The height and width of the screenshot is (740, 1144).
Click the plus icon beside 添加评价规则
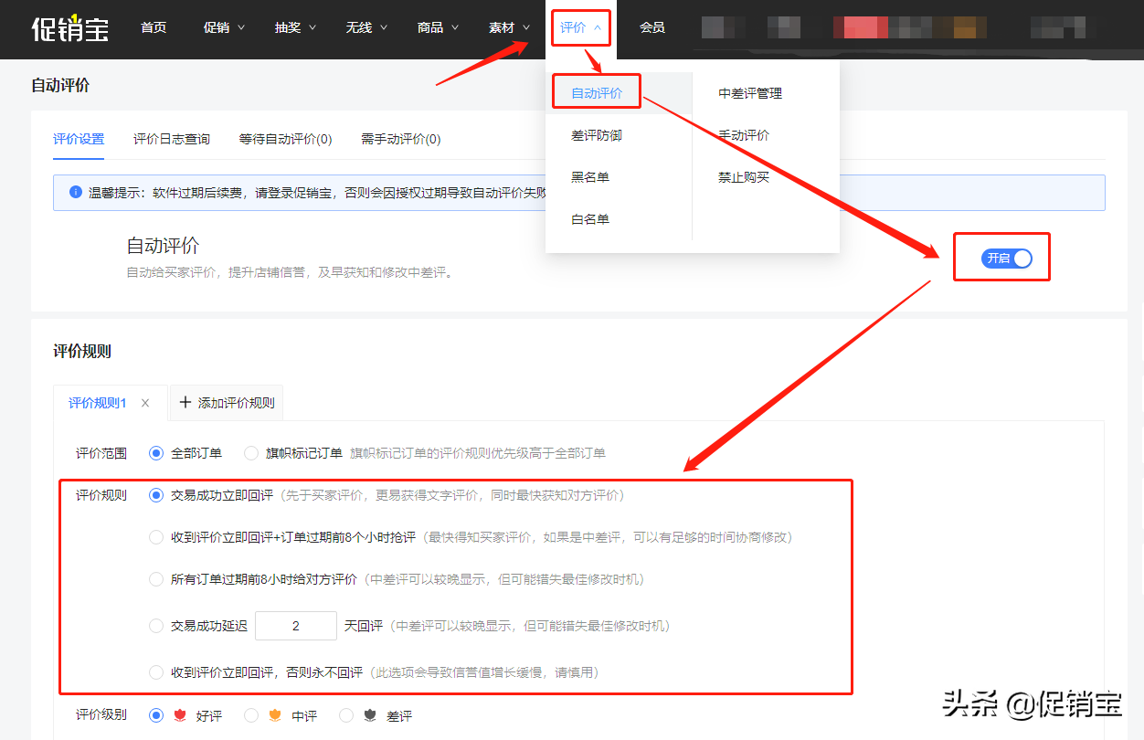tap(185, 402)
